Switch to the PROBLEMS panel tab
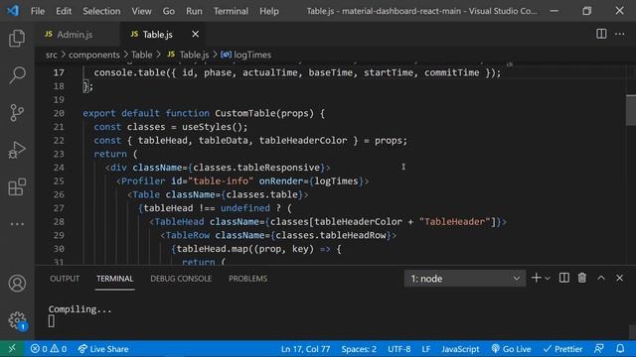The height and width of the screenshot is (357, 636). pos(247,279)
